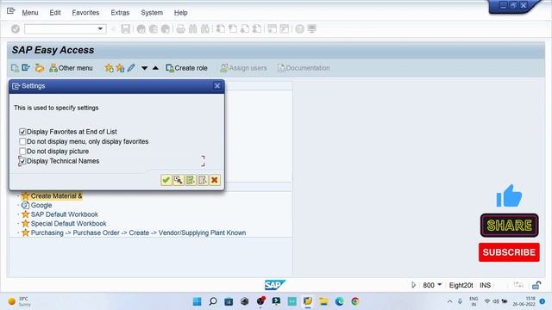Image resolution: width=552 pixels, height=310 pixels.
Task: Open Windows Start button on taskbar
Action: click(x=198, y=301)
